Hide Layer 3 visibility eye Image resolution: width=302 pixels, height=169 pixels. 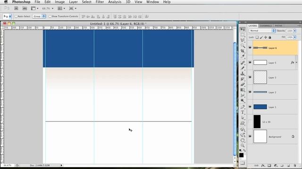(250, 77)
